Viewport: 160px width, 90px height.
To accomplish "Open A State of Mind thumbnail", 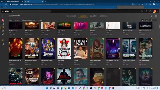I will (x=32, y=25).
